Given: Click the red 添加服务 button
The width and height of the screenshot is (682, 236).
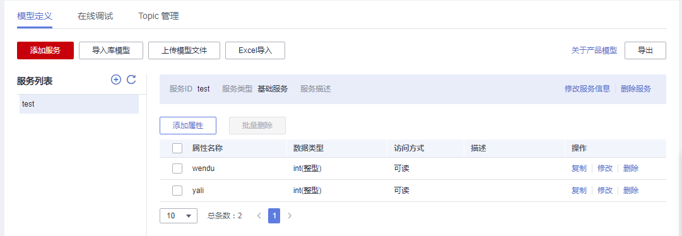Looking at the screenshot, I should click(45, 50).
